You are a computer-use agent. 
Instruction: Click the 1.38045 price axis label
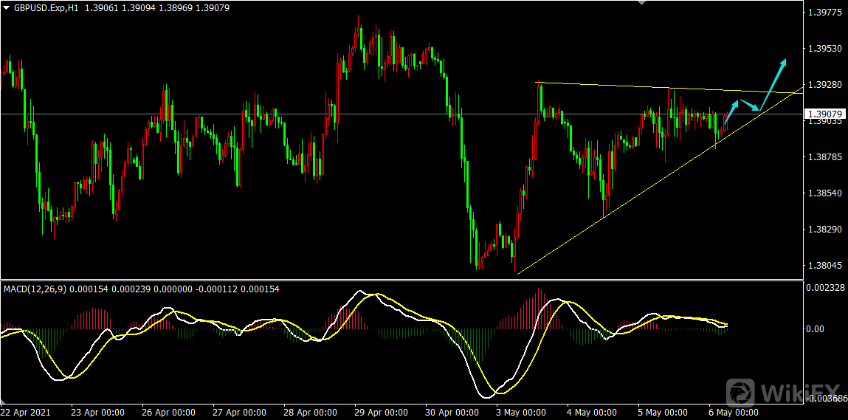[x=825, y=265]
